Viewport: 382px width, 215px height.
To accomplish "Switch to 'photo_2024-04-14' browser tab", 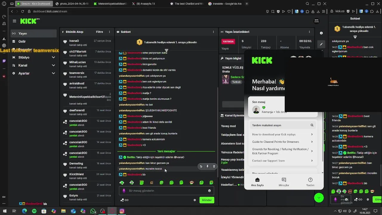I will [72, 4].
